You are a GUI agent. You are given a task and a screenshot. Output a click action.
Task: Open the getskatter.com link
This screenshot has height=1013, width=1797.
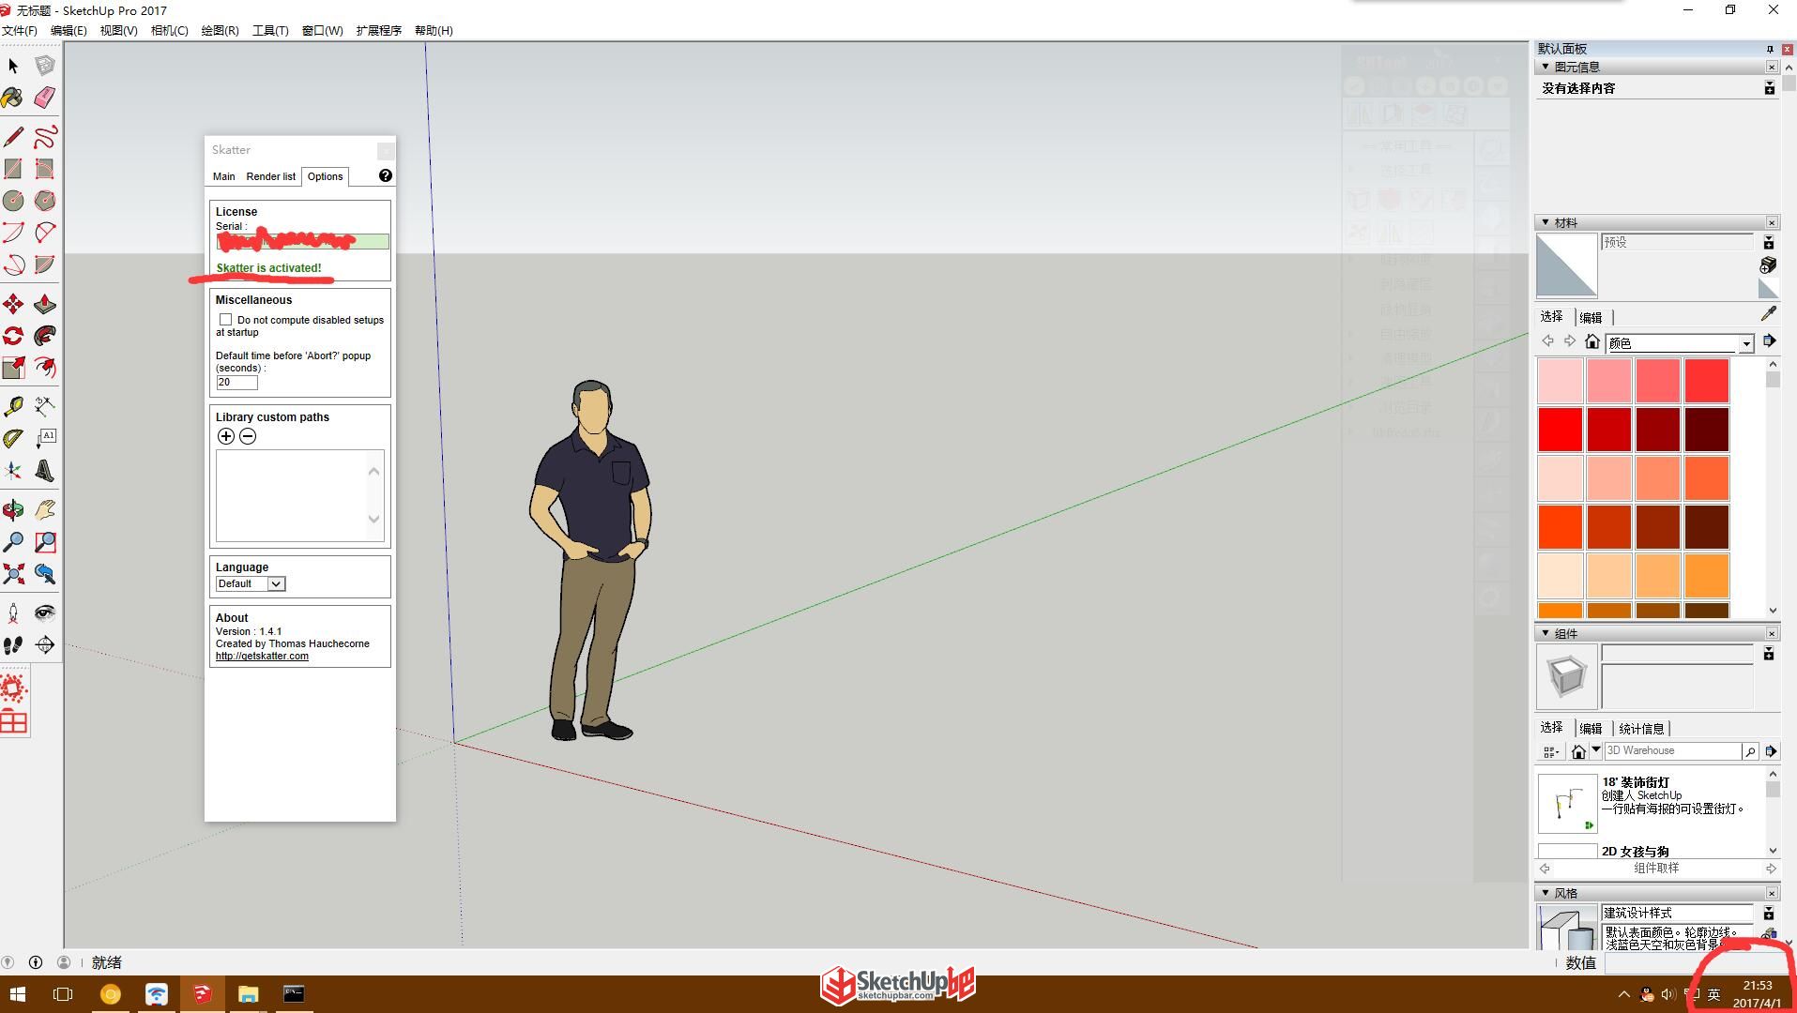(262, 656)
